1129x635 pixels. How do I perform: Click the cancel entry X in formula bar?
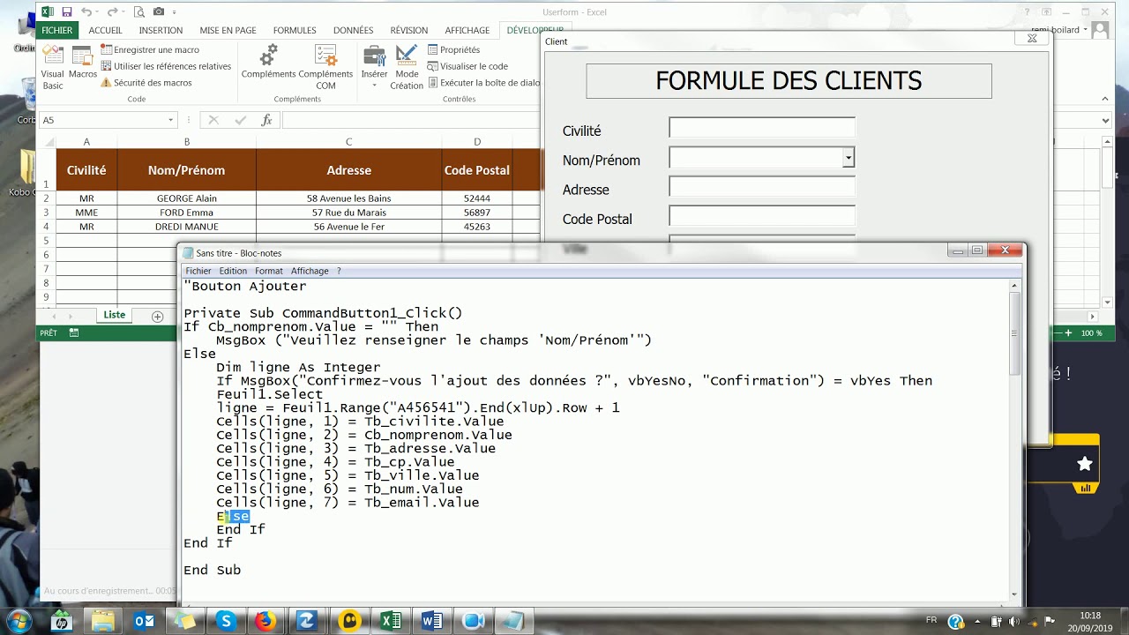pyautogui.click(x=213, y=120)
